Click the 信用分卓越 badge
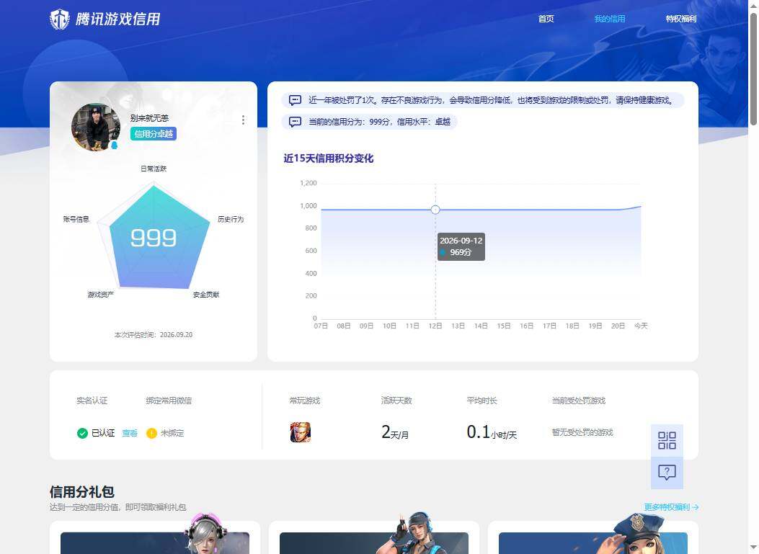This screenshot has height=554, width=759. [153, 134]
